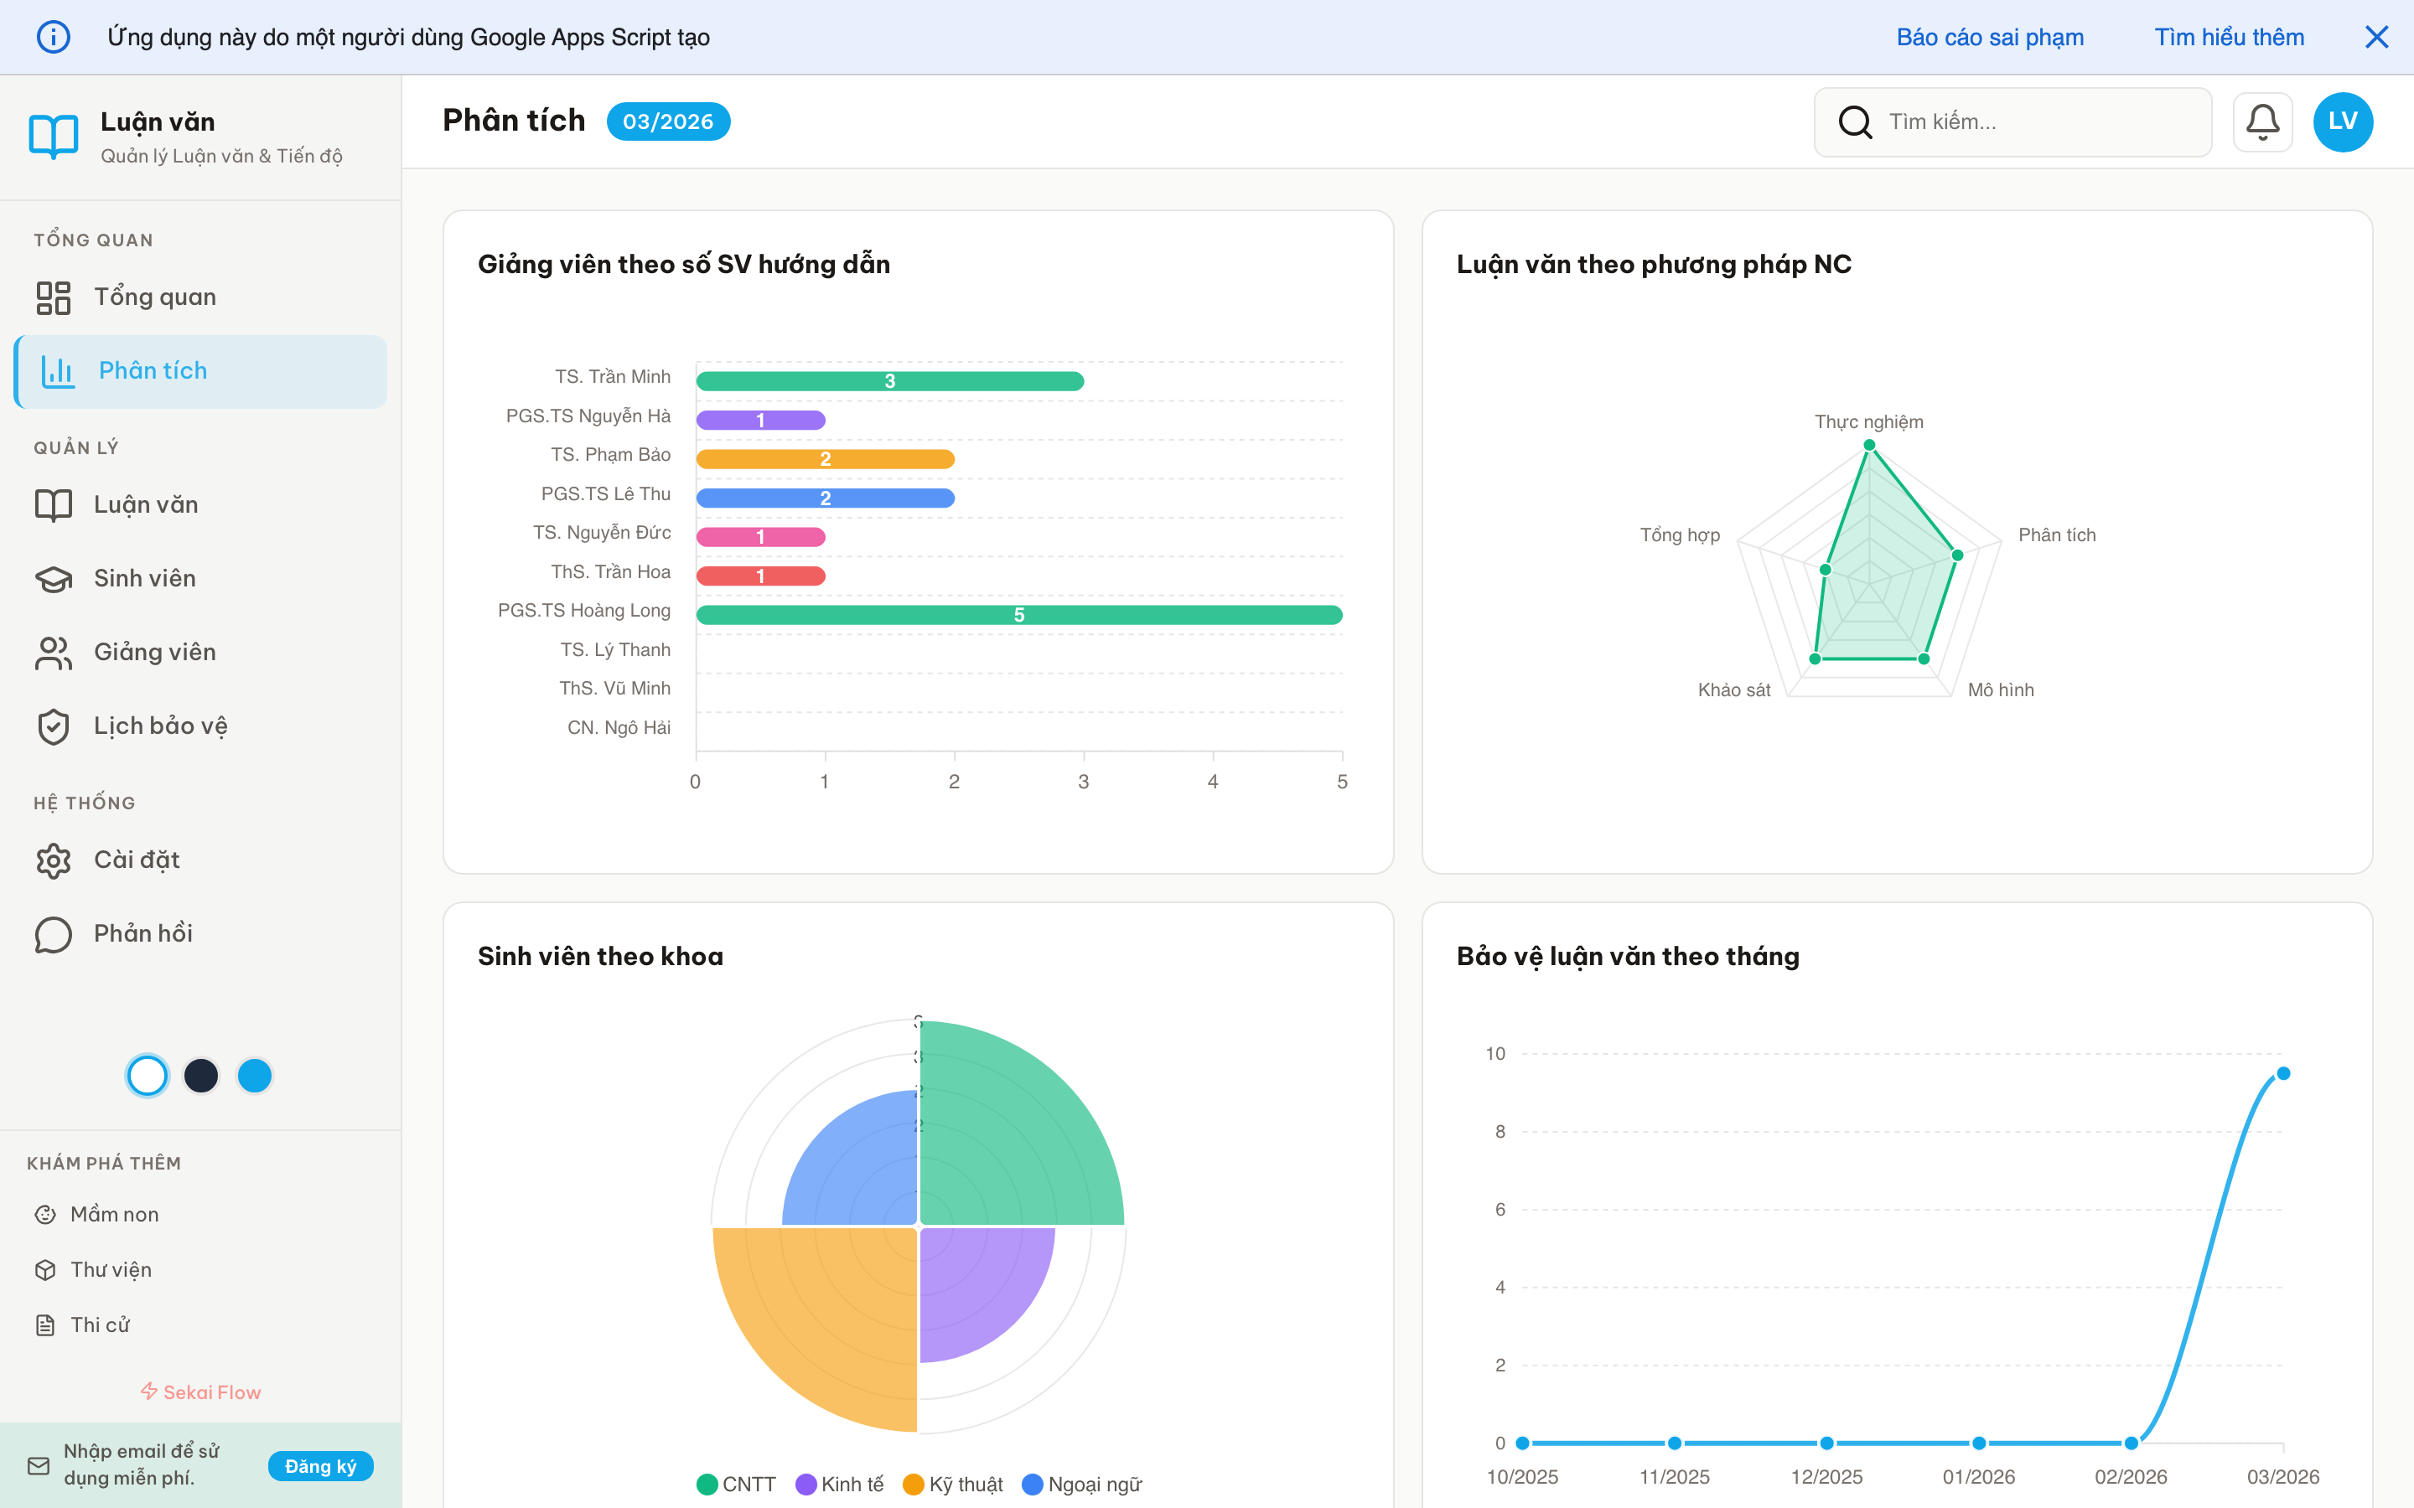Click the Phản hồi speech bubble icon

54,934
